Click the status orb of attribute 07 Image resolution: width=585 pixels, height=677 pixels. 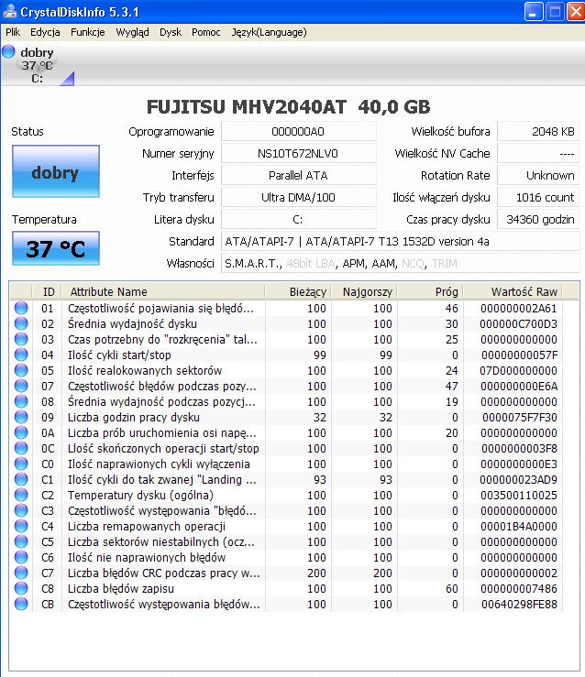point(21,386)
